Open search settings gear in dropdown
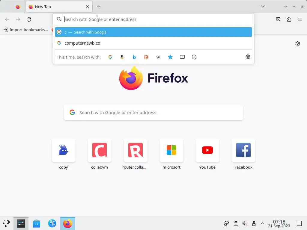The image size is (307, 230). (248, 57)
